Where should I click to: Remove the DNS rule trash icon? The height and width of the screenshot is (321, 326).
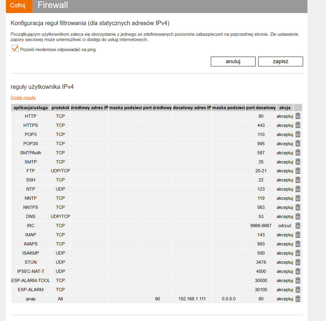(x=298, y=216)
